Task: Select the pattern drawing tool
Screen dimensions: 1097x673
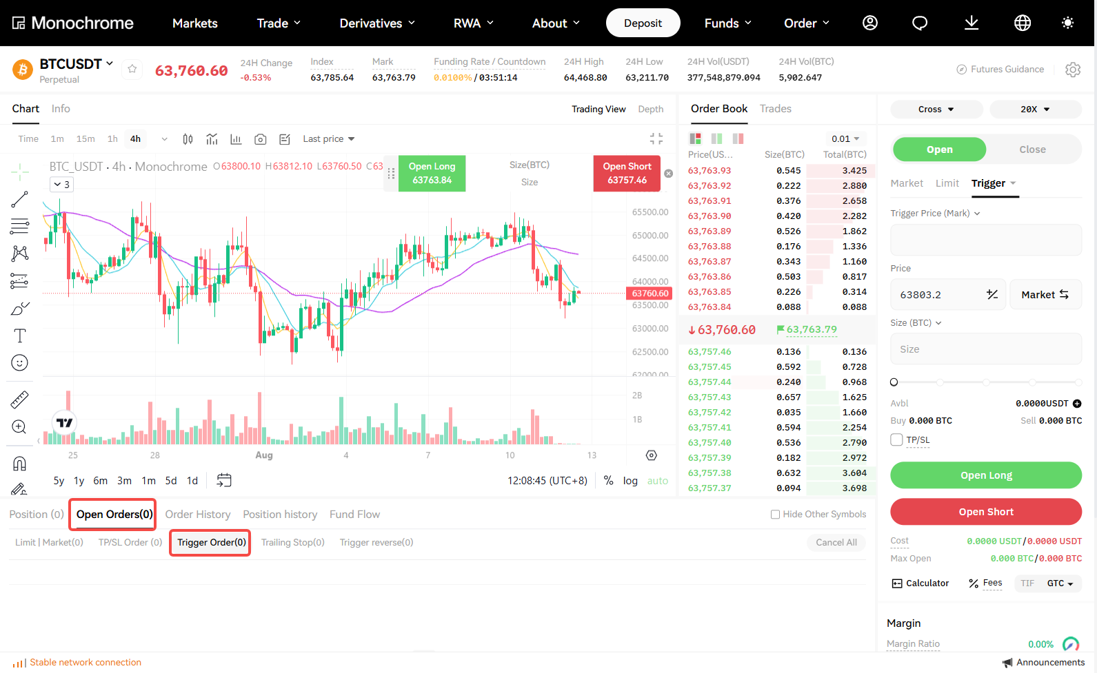Action: coord(19,253)
